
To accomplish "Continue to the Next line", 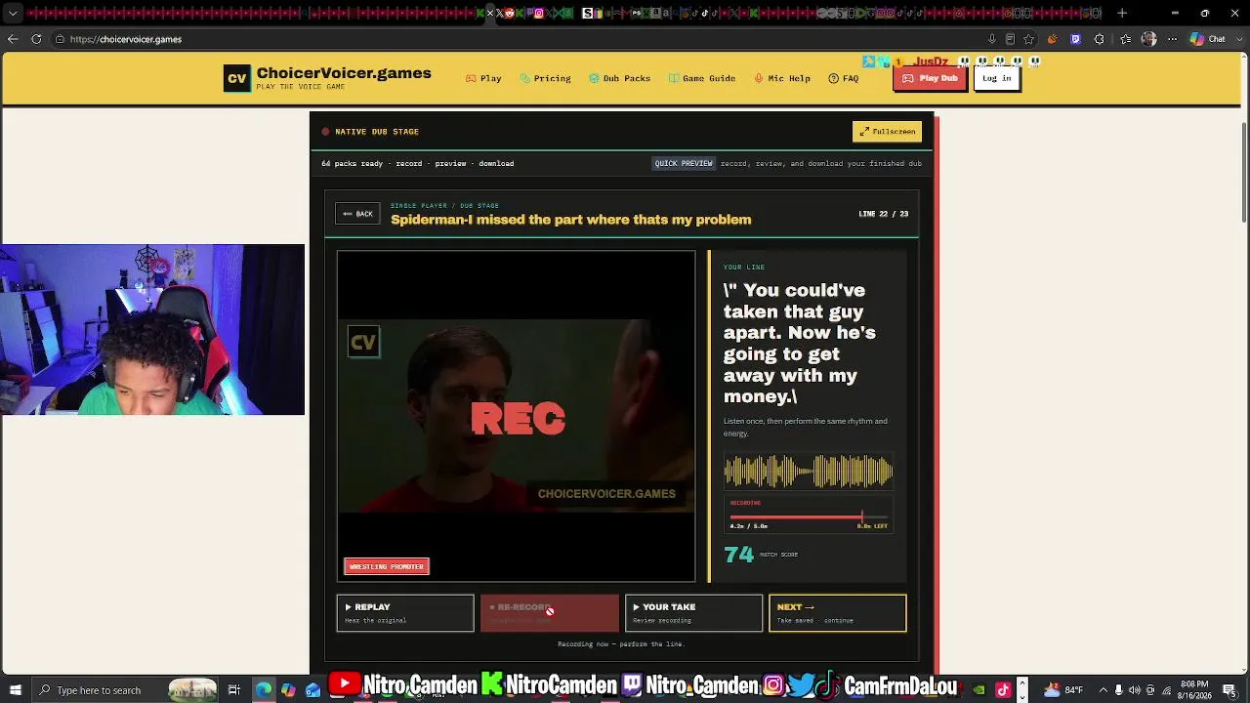I will [837, 613].
